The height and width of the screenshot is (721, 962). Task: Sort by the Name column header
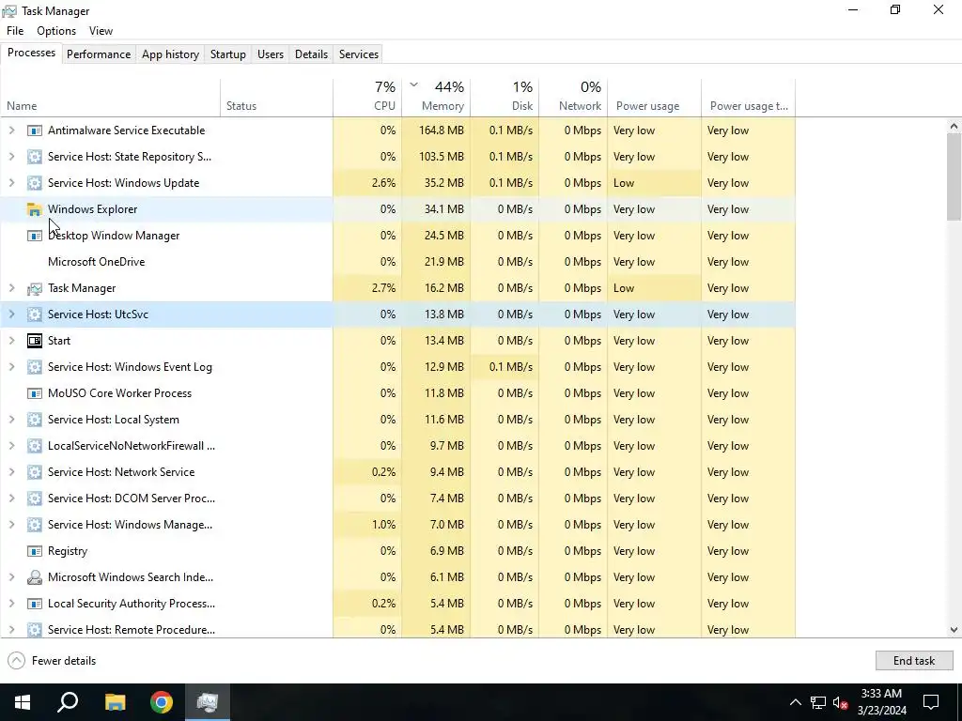[111, 98]
